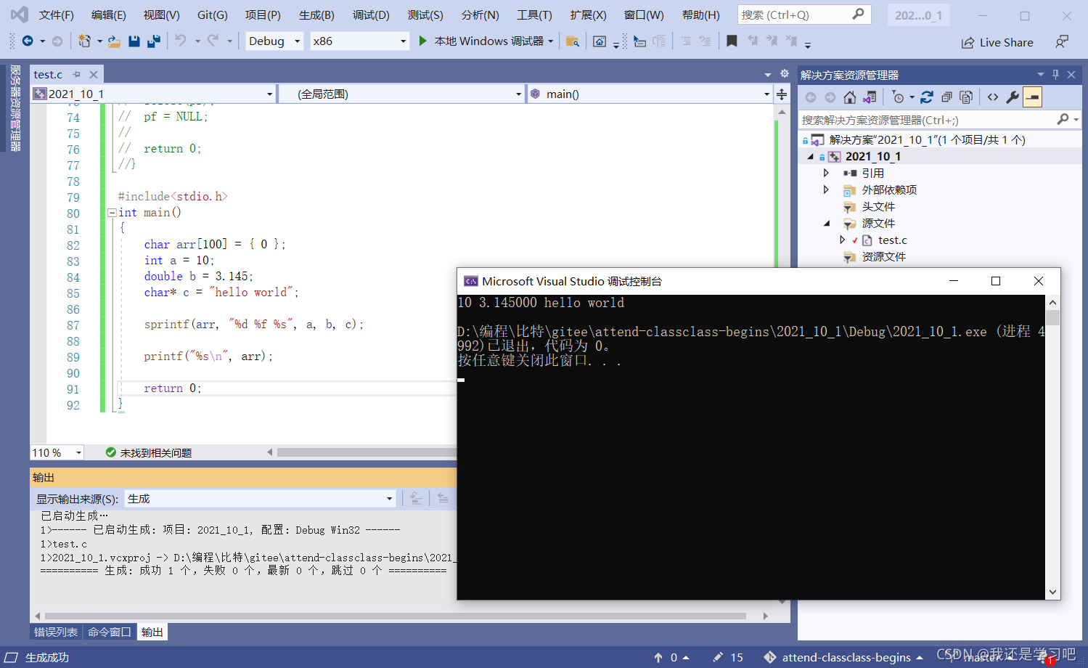Viewport: 1088px width, 668px height.
Task: Open Properties with the wrench icon
Action: pyautogui.click(x=1013, y=97)
